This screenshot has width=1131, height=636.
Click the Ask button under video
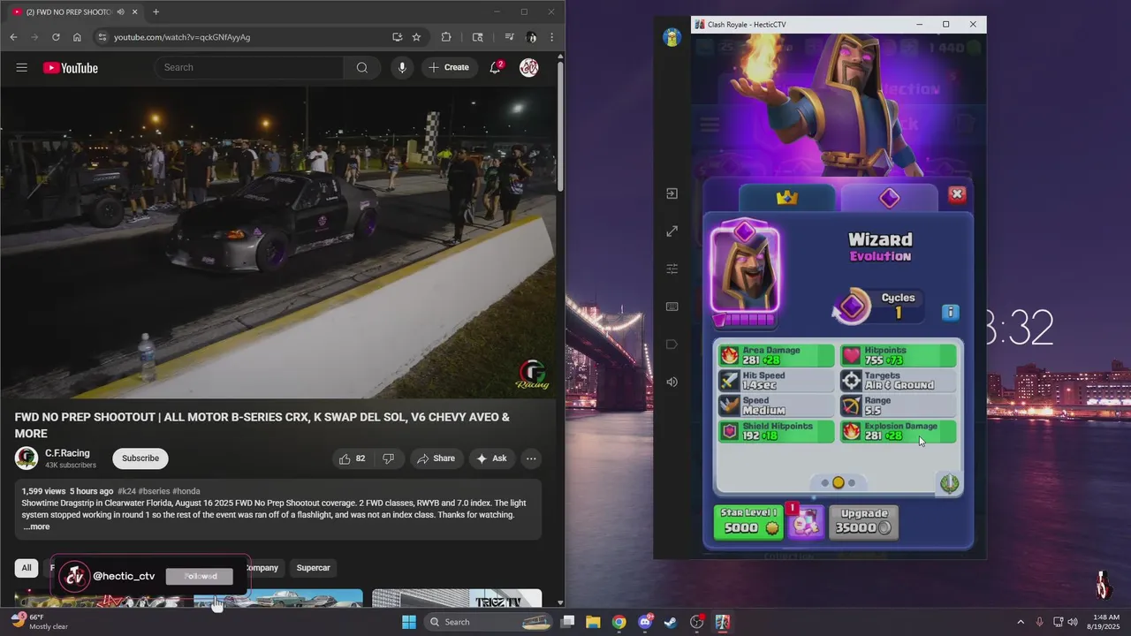click(x=491, y=458)
